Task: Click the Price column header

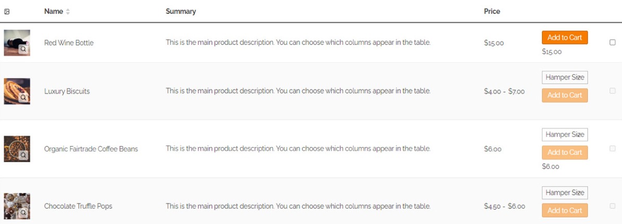Action: pyautogui.click(x=492, y=11)
